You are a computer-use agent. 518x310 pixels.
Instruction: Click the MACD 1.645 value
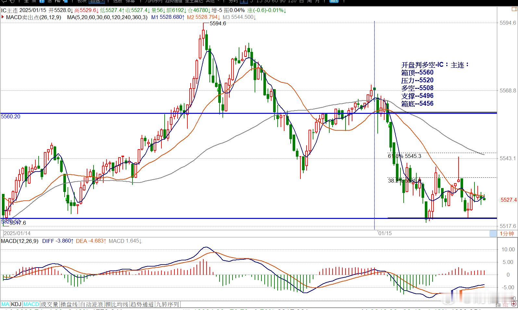[125, 241]
